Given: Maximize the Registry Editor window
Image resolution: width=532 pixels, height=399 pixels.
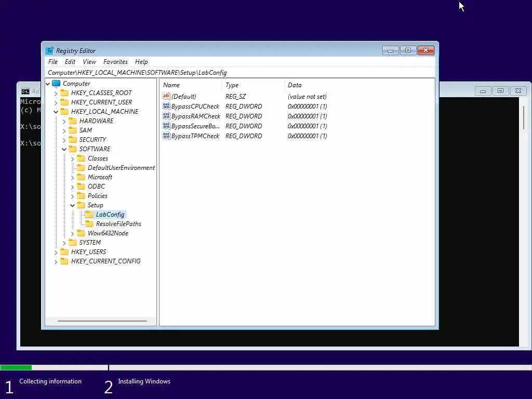Looking at the screenshot, I should click(408, 50).
